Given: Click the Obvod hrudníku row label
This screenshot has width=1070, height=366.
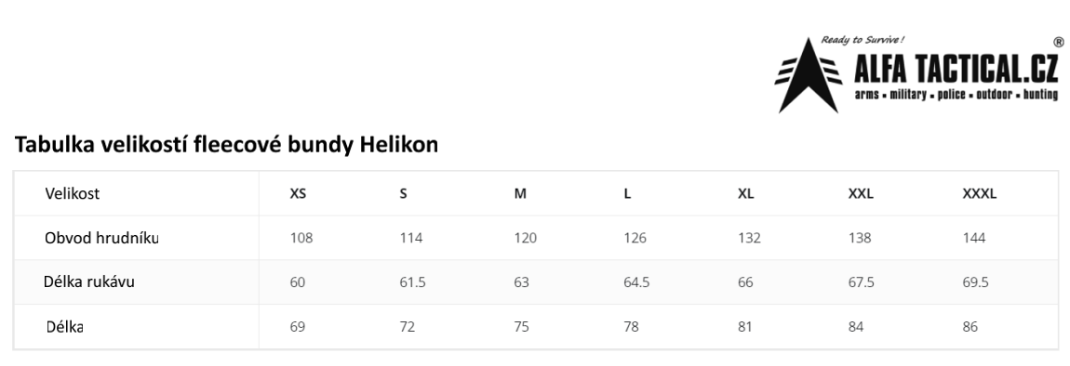Looking at the screenshot, I should click(101, 238).
